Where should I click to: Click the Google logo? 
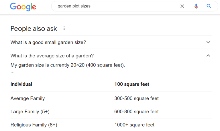click(x=23, y=7)
